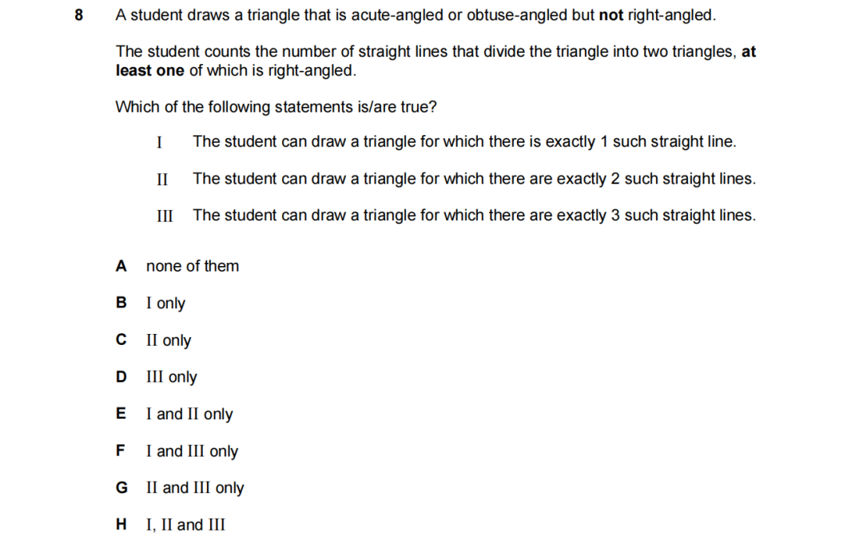Viewport: 863px width, 540px height.
Task: Select answer option C II only
Action: click(153, 340)
